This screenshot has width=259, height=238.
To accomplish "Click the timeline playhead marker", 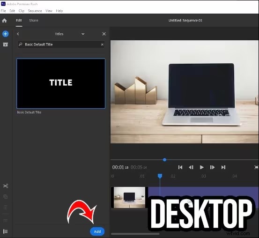I will click(x=160, y=176).
